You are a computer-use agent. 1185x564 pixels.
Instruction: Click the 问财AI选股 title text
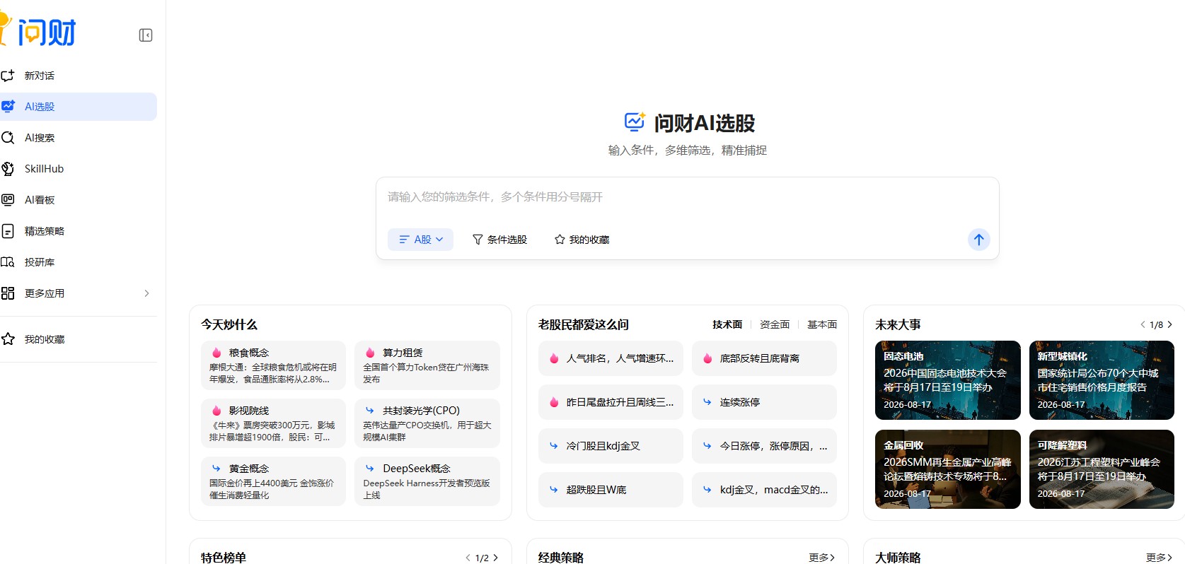(704, 123)
